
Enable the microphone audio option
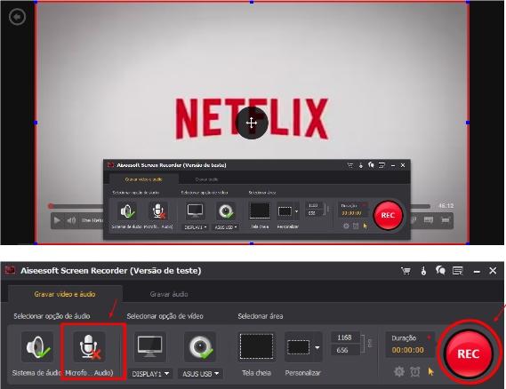tap(88, 347)
